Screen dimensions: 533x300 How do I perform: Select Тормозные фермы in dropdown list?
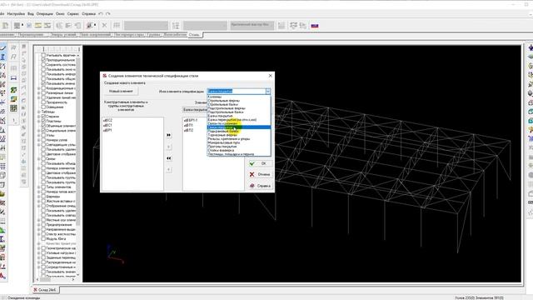pos(239,135)
